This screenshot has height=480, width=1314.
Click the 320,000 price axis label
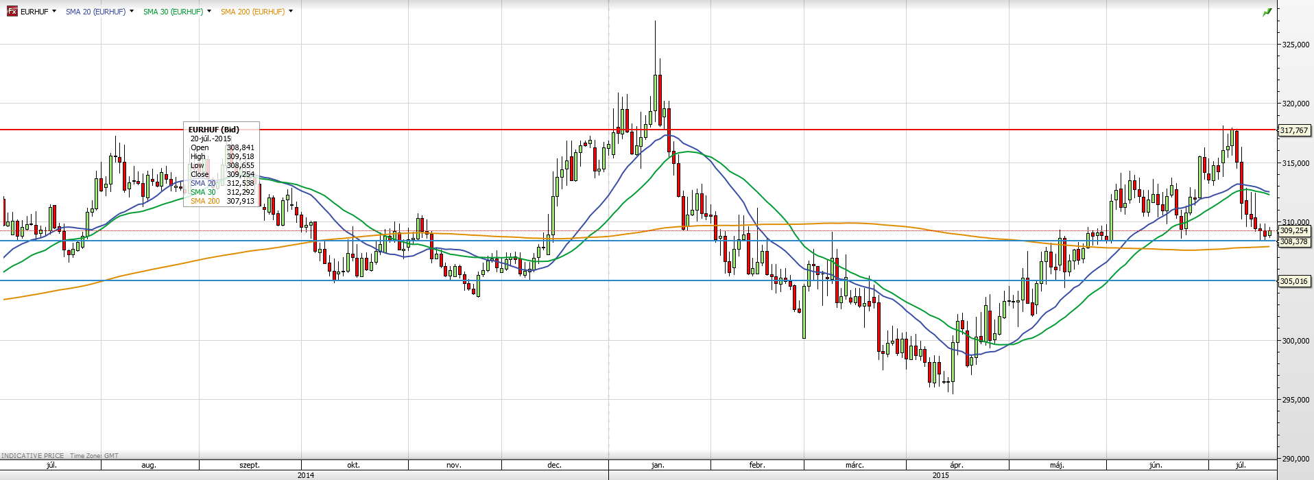coord(1295,104)
